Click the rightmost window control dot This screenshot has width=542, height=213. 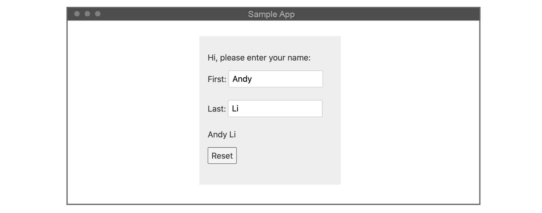point(98,14)
